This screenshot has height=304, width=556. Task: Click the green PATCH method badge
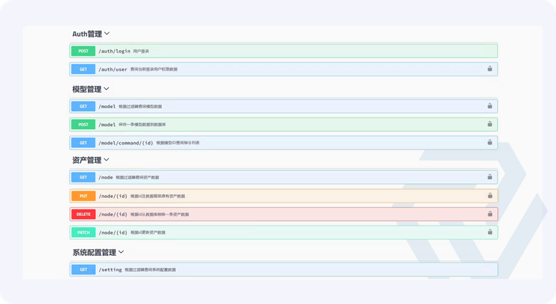point(83,232)
